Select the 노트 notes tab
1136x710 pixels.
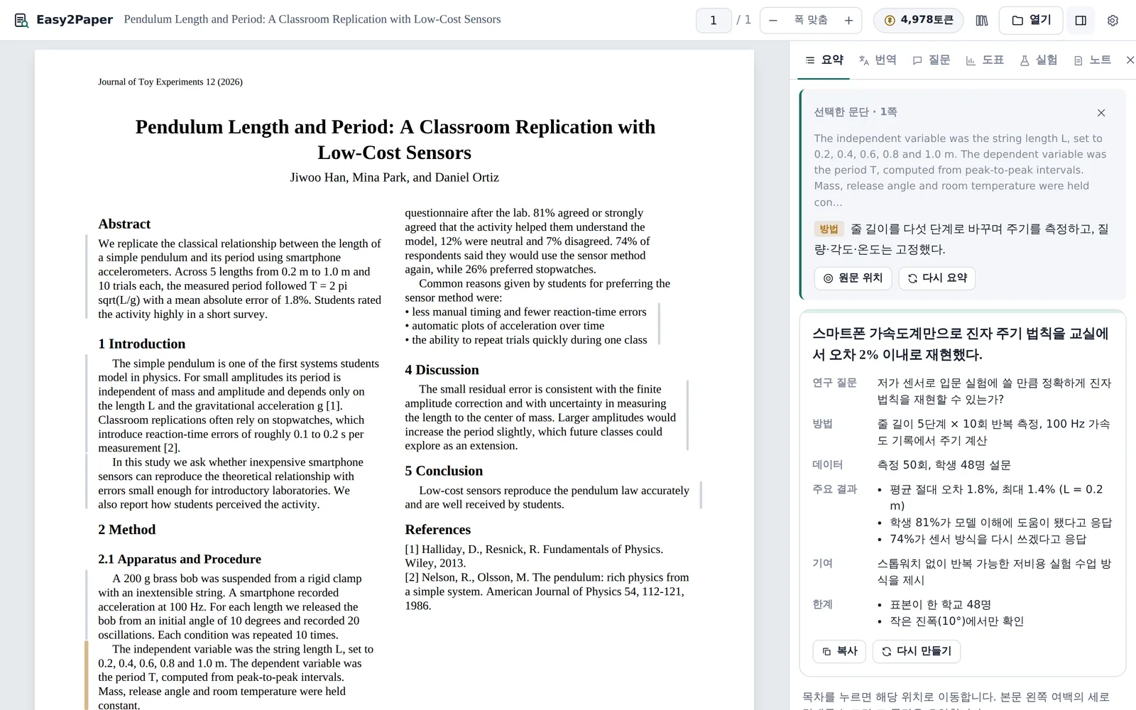(1092, 60)
